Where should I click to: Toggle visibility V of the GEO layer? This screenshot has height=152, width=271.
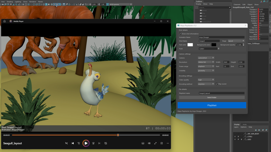(235, 139)
